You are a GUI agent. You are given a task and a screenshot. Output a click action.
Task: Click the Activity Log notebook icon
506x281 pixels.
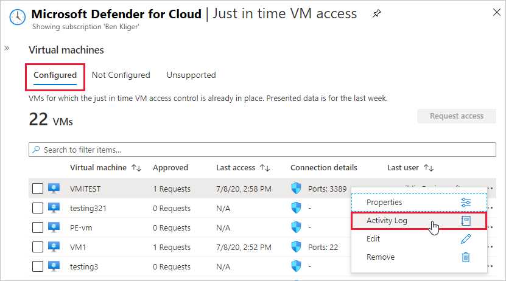[x=466, y=221]
